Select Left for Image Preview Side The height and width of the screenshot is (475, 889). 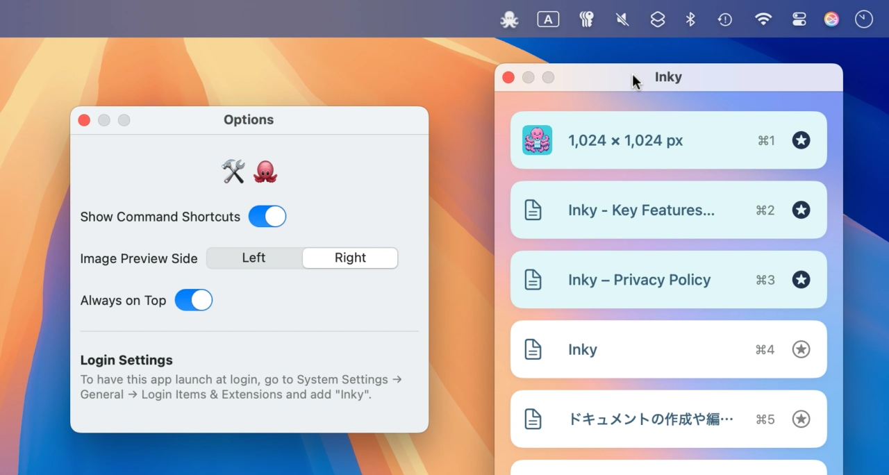point(254,258)
